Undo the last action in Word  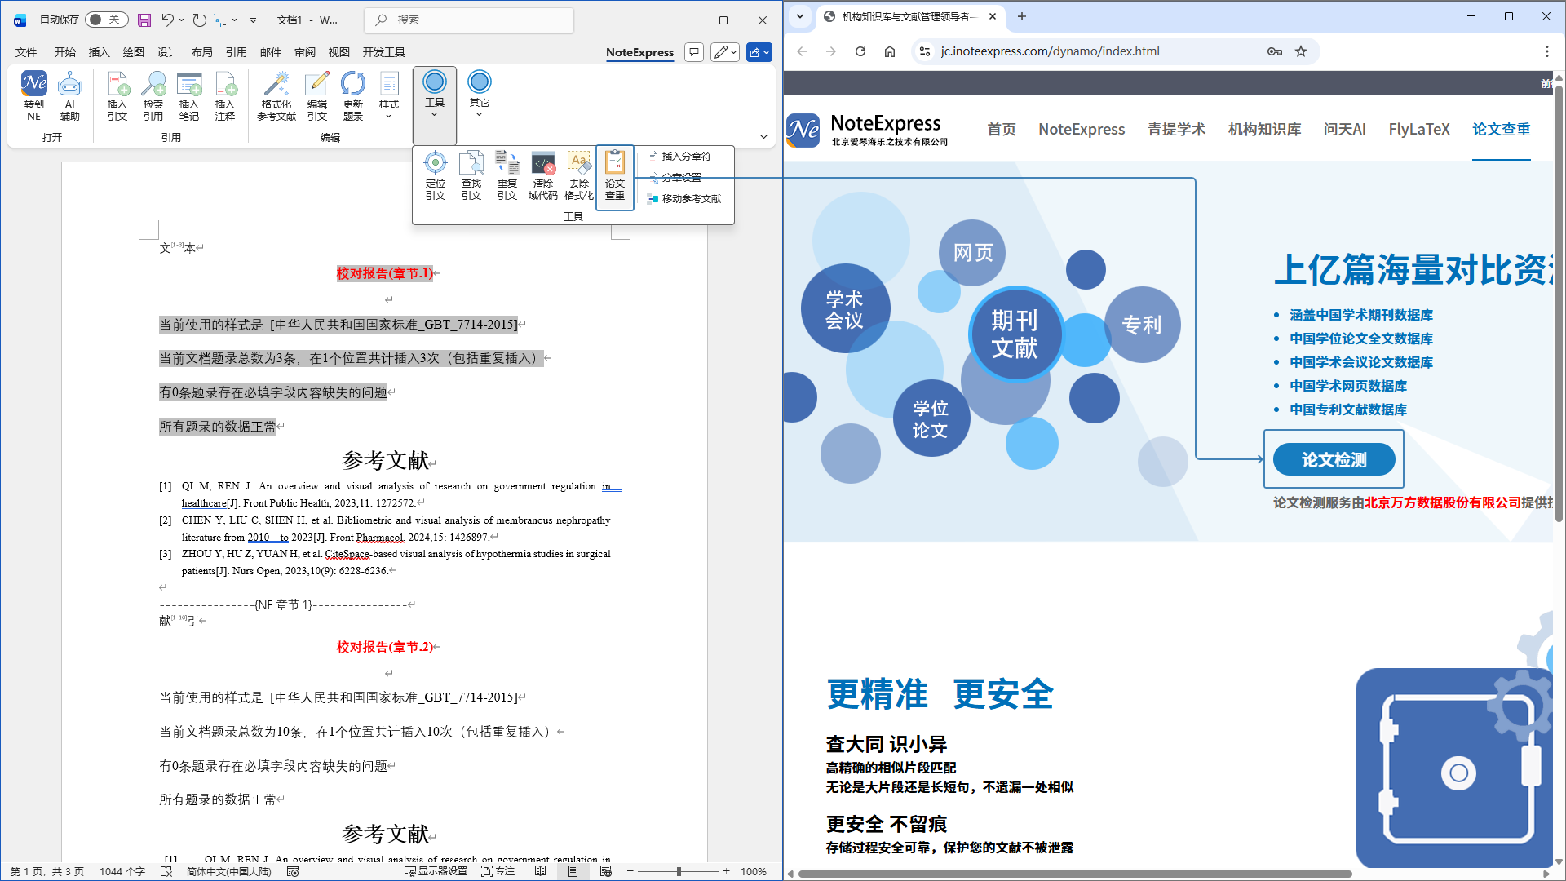pyautogui.click(x=167, y=20)
